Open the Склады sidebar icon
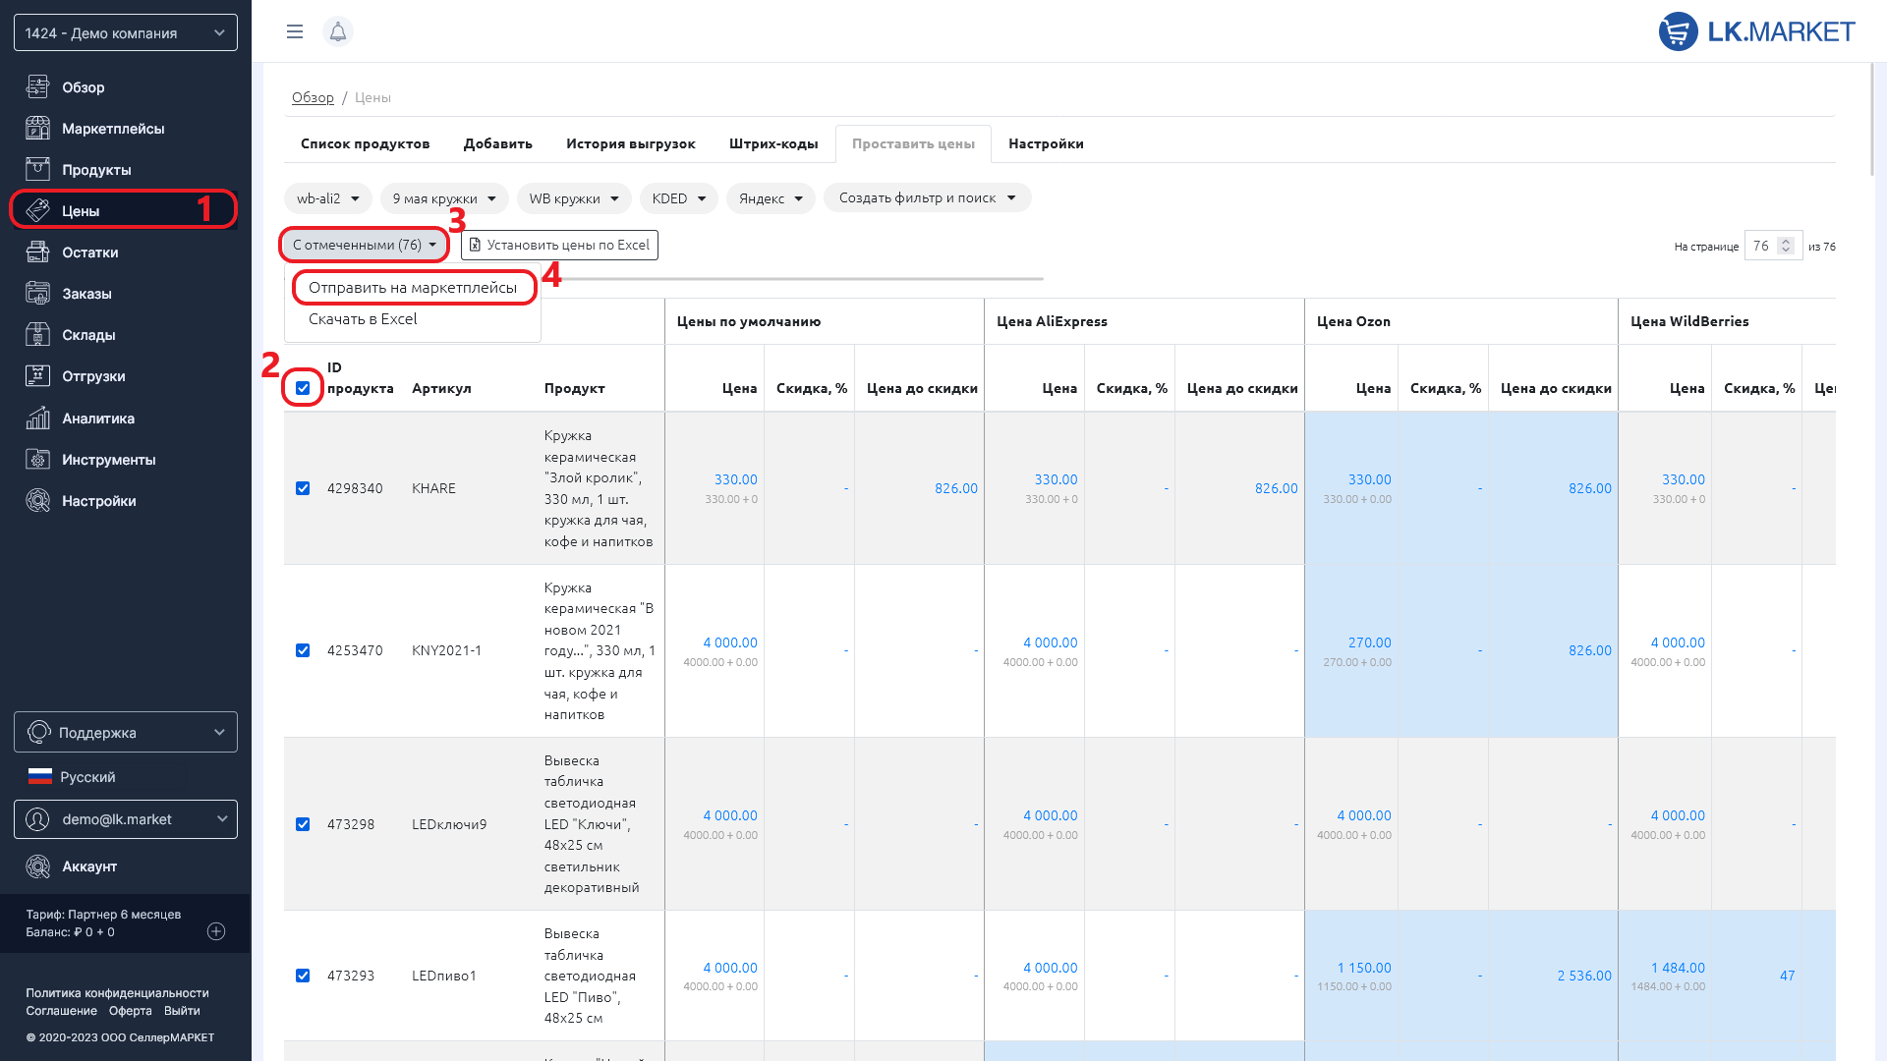Viewport: 1887px width, 1061px height. [37, 335]
